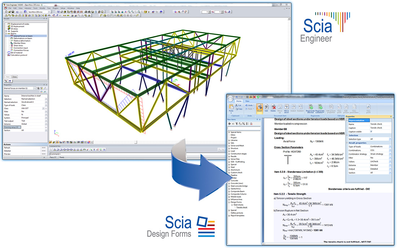Click the green refresh icon in quick access bar
This screenshot has width=397, height=248.
point(258,97)
